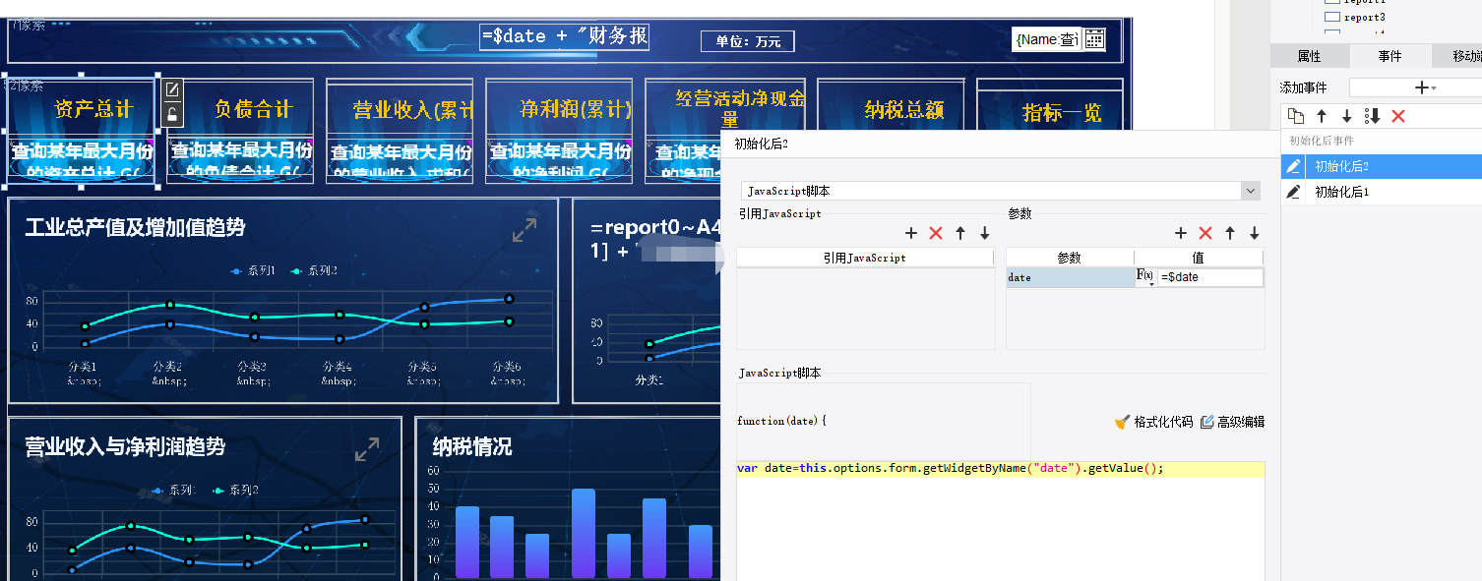Select the 营业收入(累计) indicator block
The image size is (1482, 581).
[400, 131]
